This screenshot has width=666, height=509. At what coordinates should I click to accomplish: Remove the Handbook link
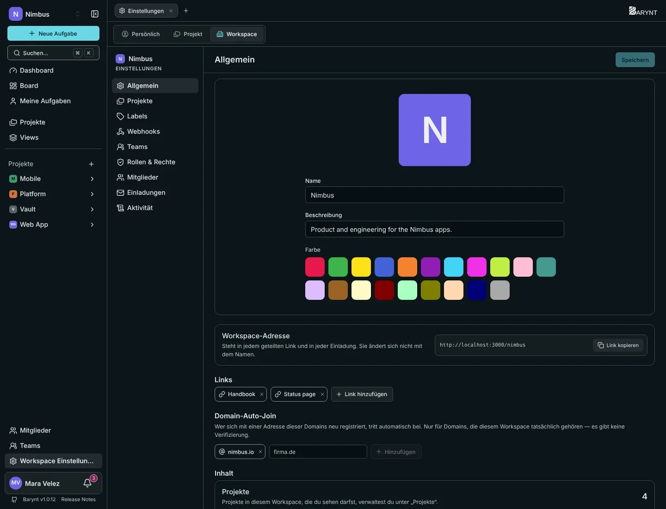click(262, 394)
